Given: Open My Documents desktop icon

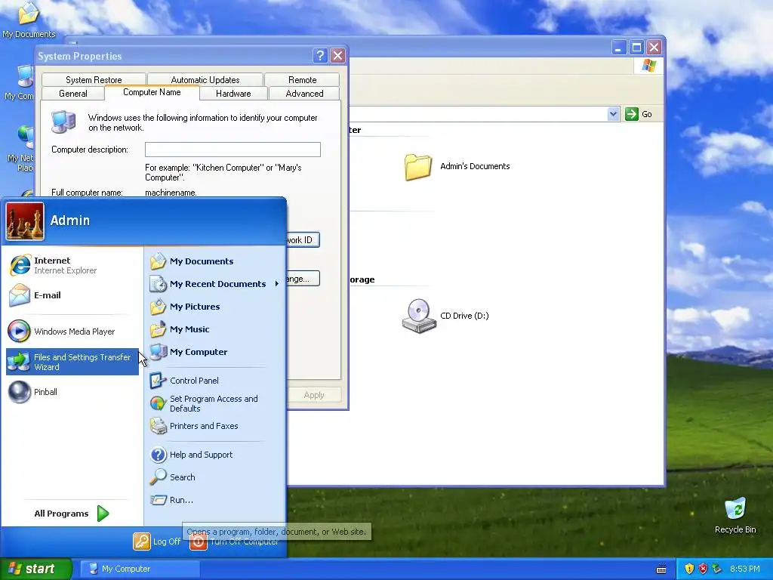Looking at the screenshot, I should click(x=29, y=20).
